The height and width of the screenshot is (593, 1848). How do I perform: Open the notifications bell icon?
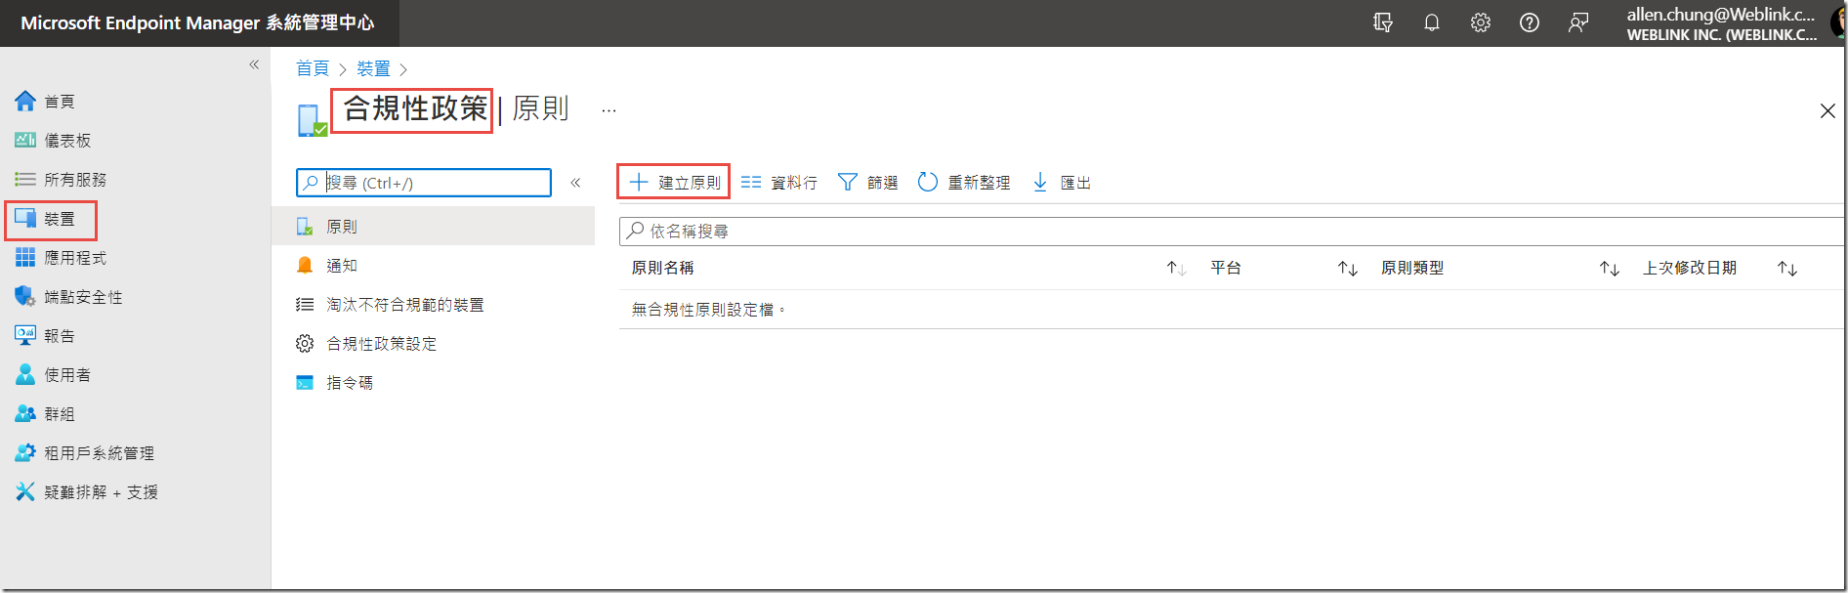tap(1431, 22)
